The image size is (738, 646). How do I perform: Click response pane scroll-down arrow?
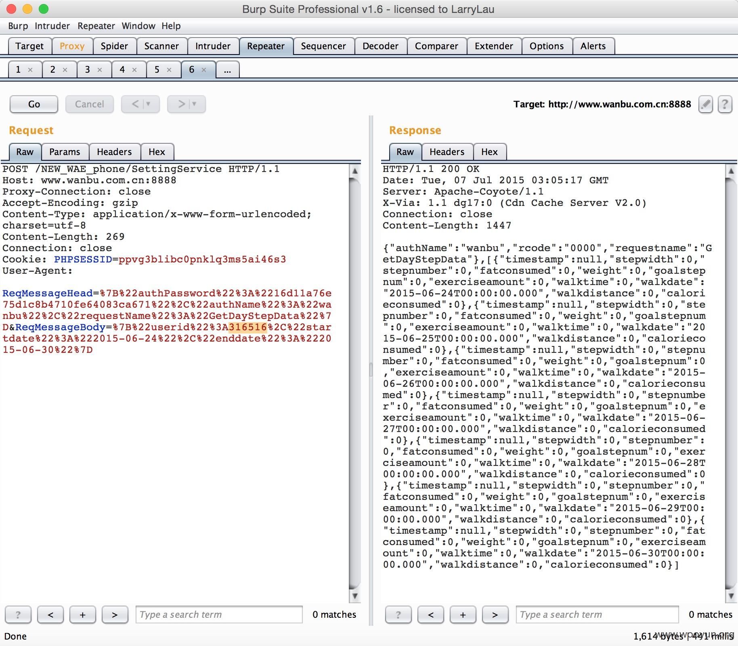(x=731, y=596)
